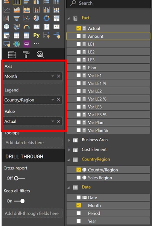Turn off the Keep all filters toggle
152x226 pixels.
pos(19,201)
